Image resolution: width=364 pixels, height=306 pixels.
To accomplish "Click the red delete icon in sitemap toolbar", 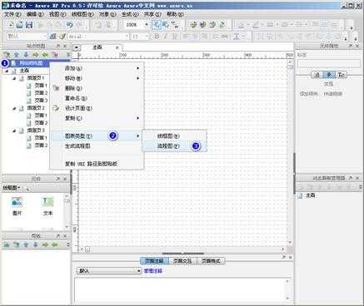I will point(55,55).
